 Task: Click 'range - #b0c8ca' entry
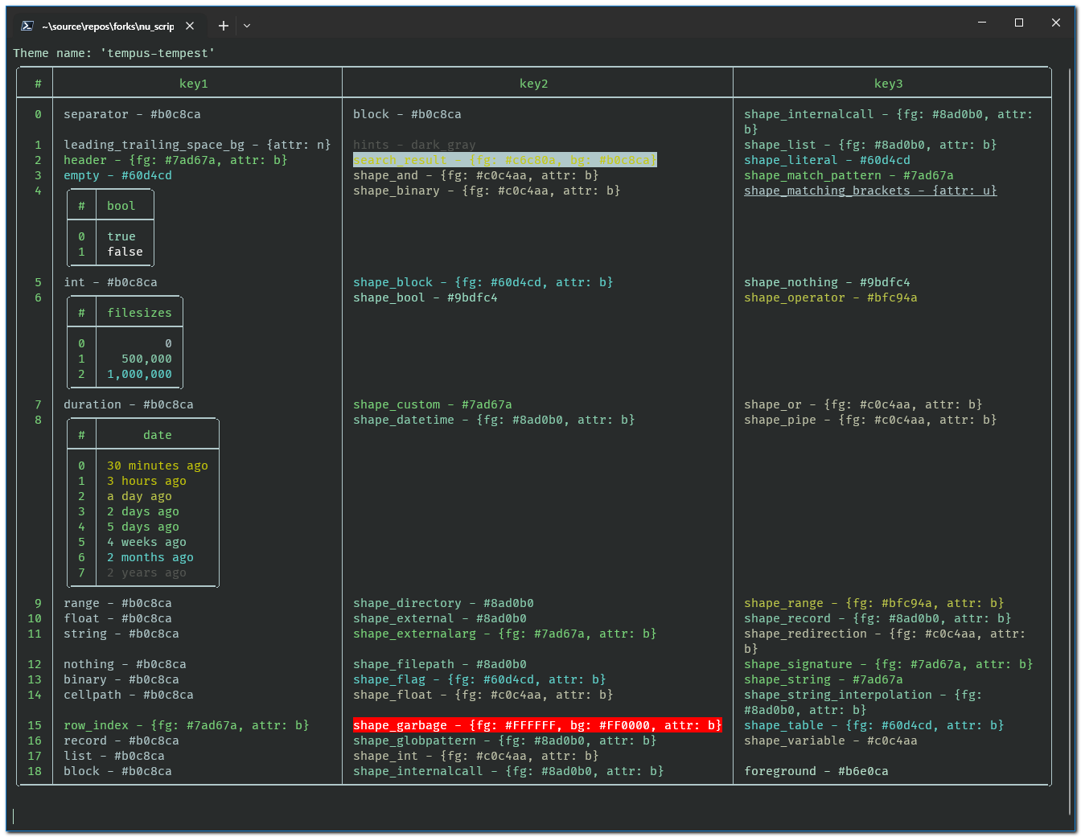pyautogui.click(x=117, y=603)
